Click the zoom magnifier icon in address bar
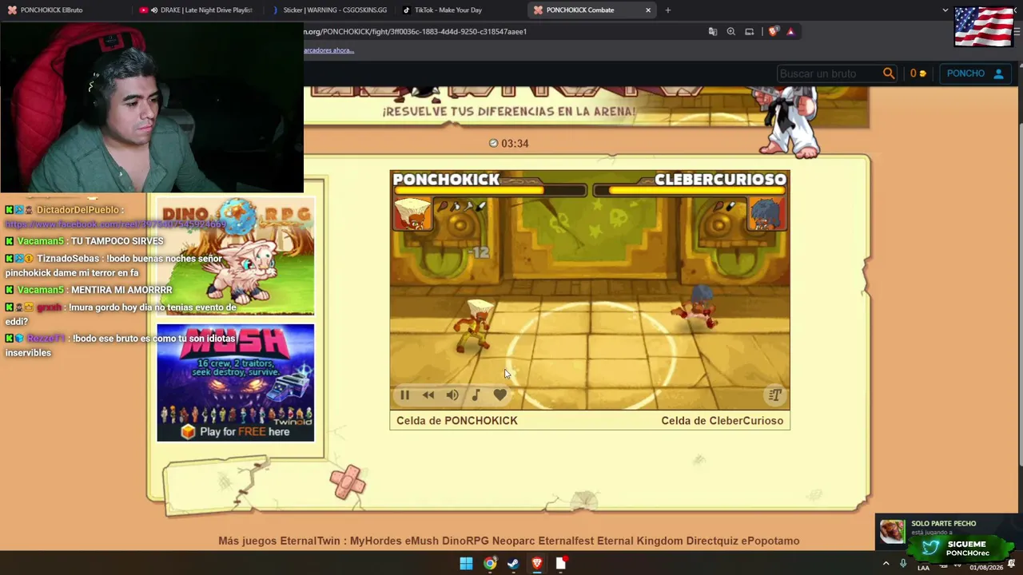The height and width of the screenshot is (575, 1023). click(x=731, y=32)
